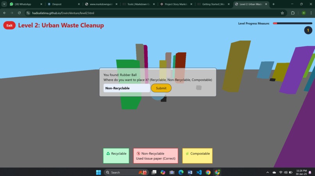
Task: Submit the waste category answer
Action: click(161, 88)
